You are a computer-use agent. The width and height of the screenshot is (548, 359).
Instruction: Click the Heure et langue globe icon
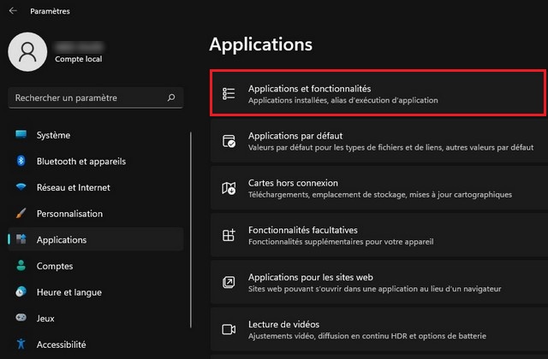pyautogui.click(x=21, y=291)
